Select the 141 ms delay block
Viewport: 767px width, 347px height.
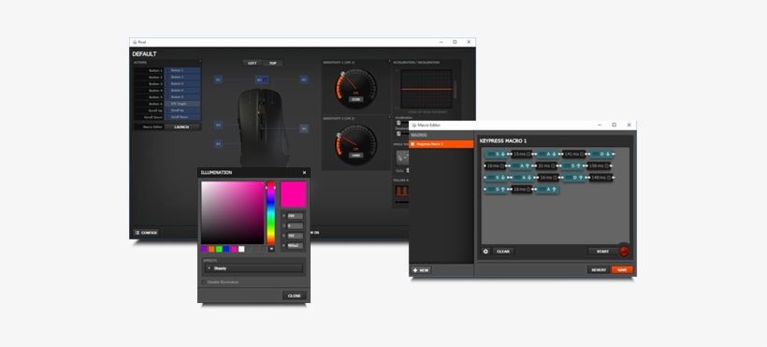pyautogui.click(x=573, y=154)
